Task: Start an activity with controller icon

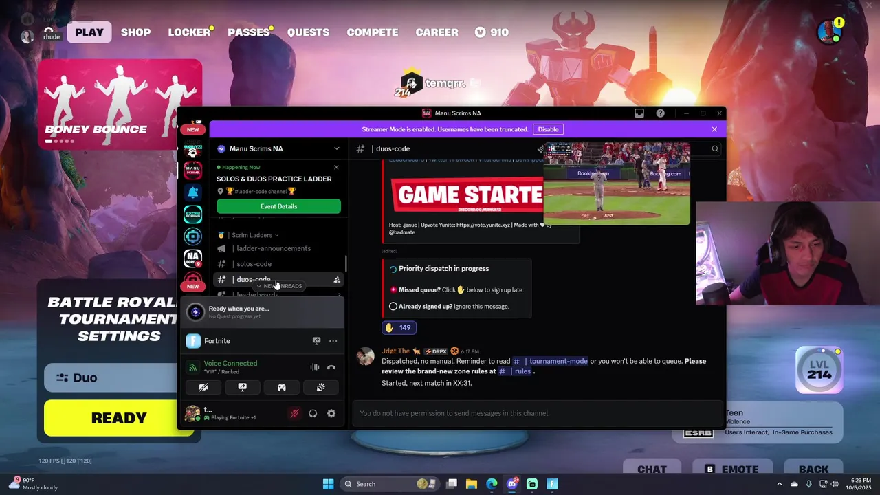Action: click(x=281, y=388)
